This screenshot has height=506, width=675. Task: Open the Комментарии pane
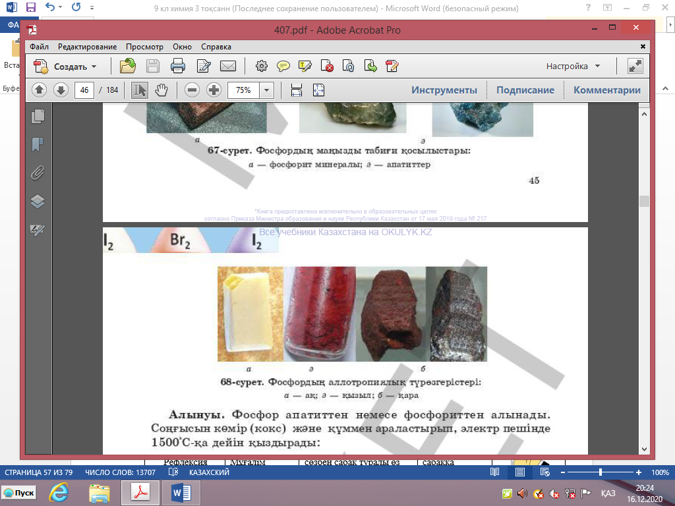click(x=607, y=90)
